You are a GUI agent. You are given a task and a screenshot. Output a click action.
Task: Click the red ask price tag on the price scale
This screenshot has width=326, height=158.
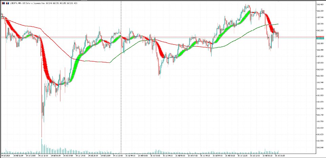coord(320,37)
